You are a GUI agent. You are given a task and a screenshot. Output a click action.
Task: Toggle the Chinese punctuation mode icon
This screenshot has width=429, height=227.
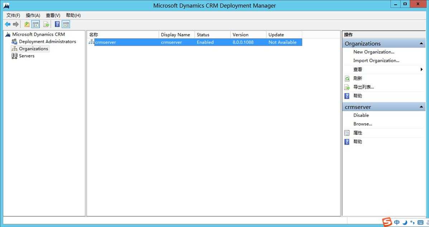click(412, 222)
